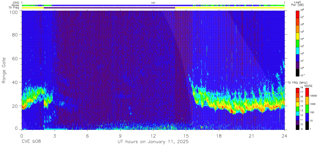Pick the cyan Lag0 Pwr colorbar swatch

point(298,50)
